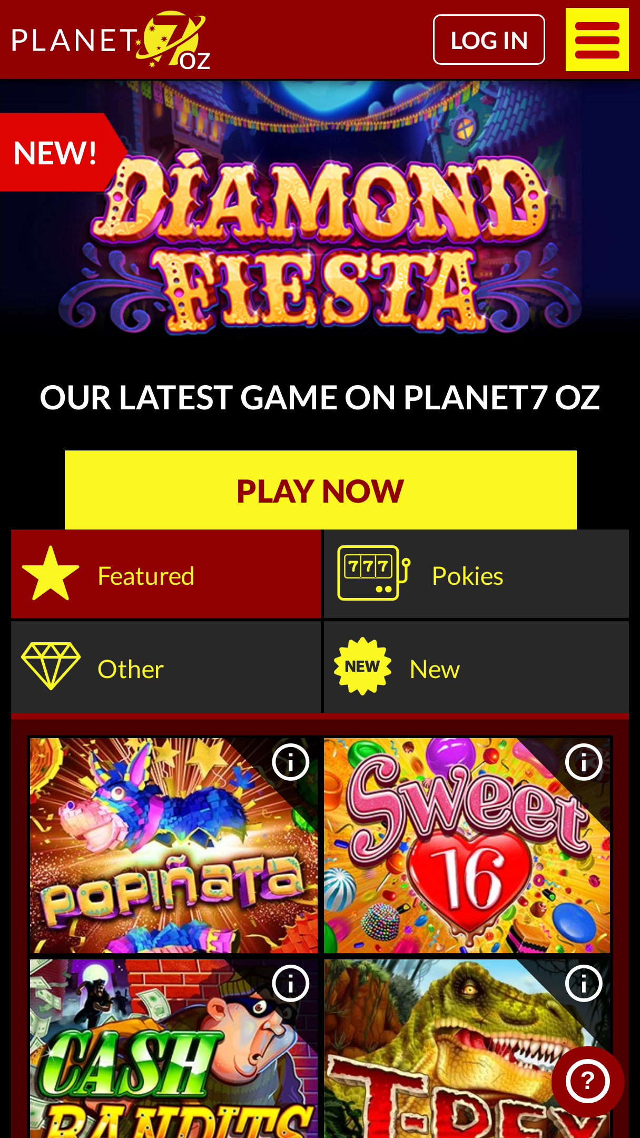Click the LOG IN button
The image size is (640, 1138).
[x=489, y=40]
